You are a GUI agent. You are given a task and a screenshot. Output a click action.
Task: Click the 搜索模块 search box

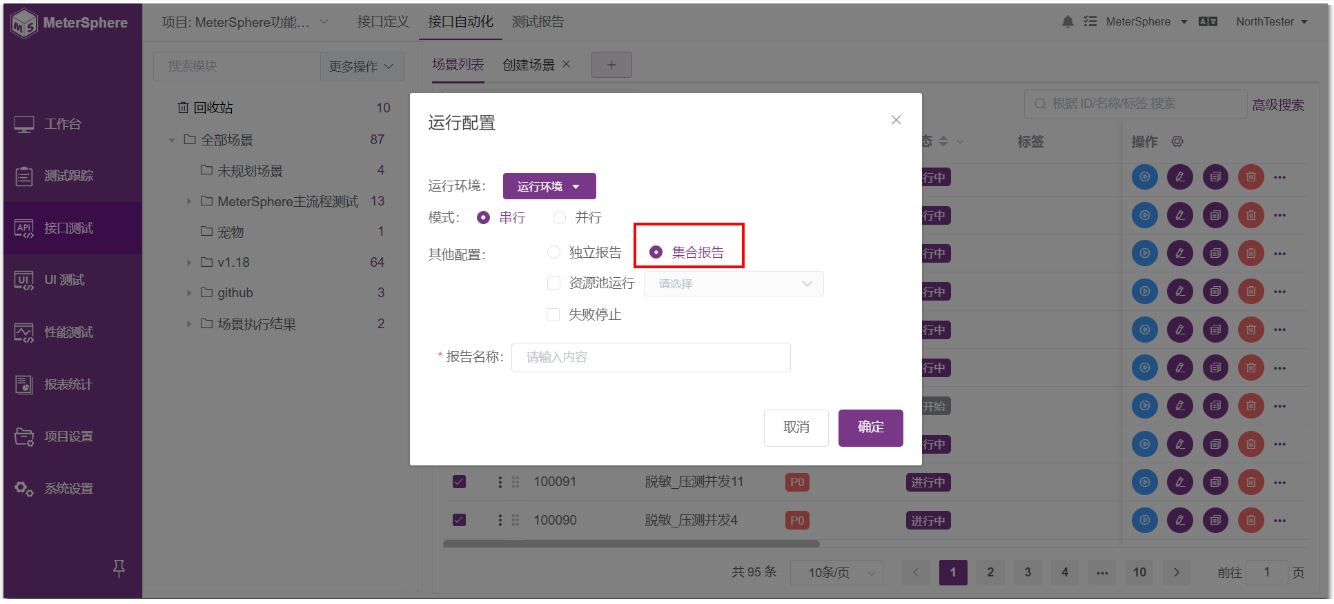click(x=237, y=66)
